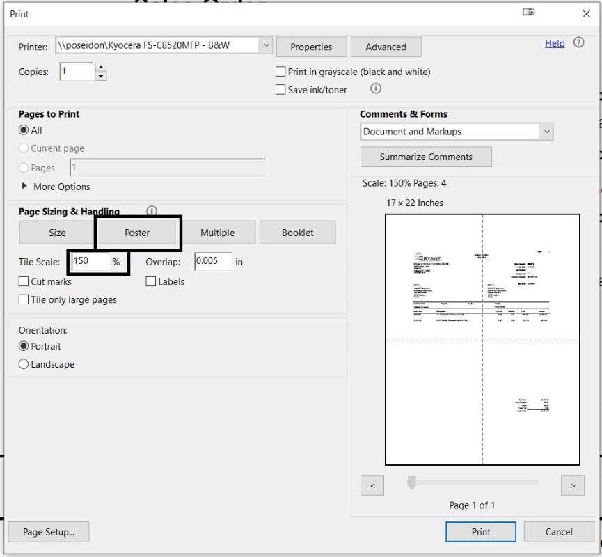
Task: Decrease copies with the down spinner arrow
Action: tap(101, 76)
